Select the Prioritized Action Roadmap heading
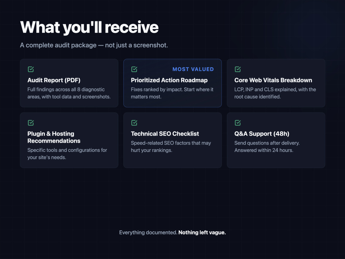The height and width of the screenshot is (259, 345). (169, 80)
